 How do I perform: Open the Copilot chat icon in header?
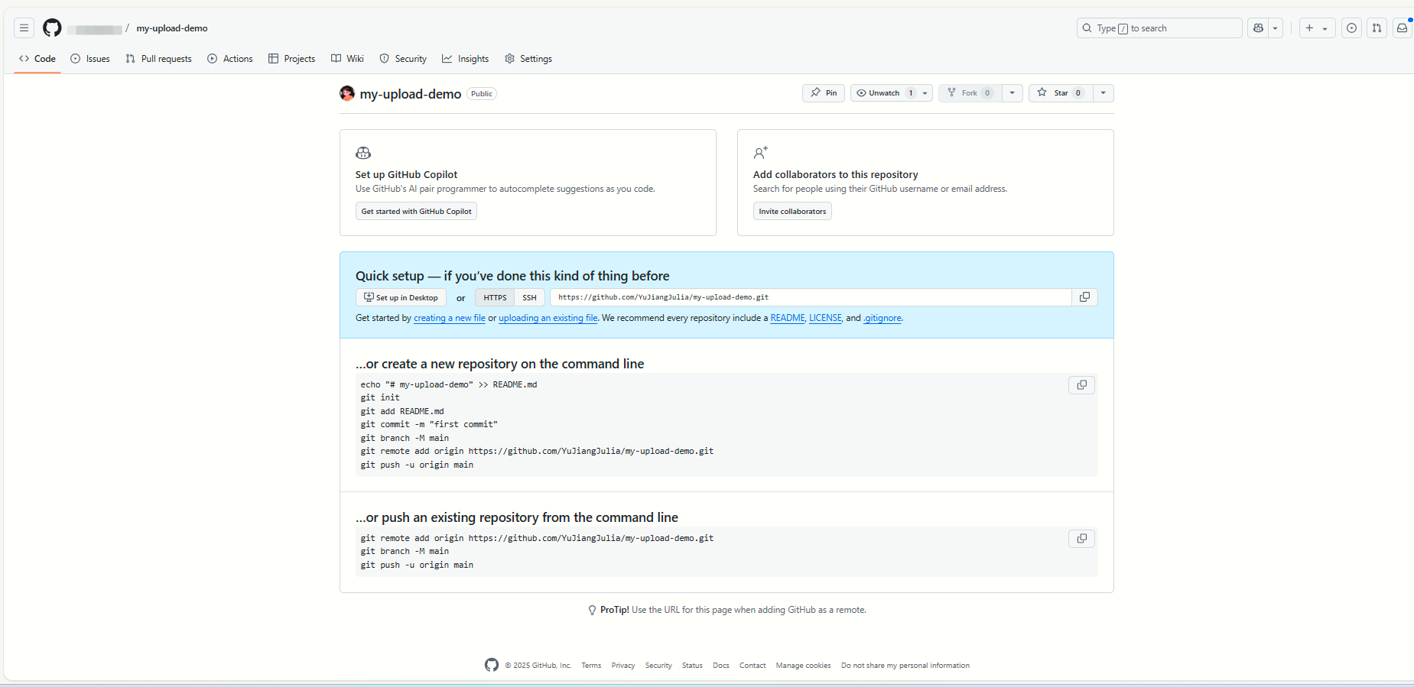pyautogui.click(x=1258, y=28)
